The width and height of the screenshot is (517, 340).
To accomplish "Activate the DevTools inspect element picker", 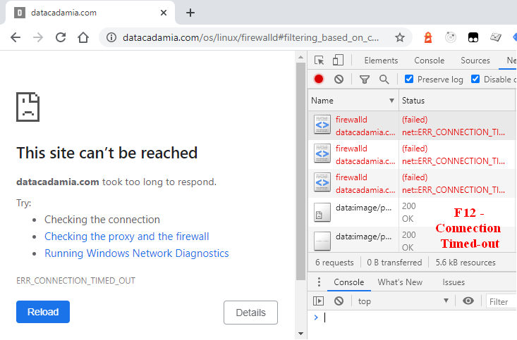I will tap(320, 61).
